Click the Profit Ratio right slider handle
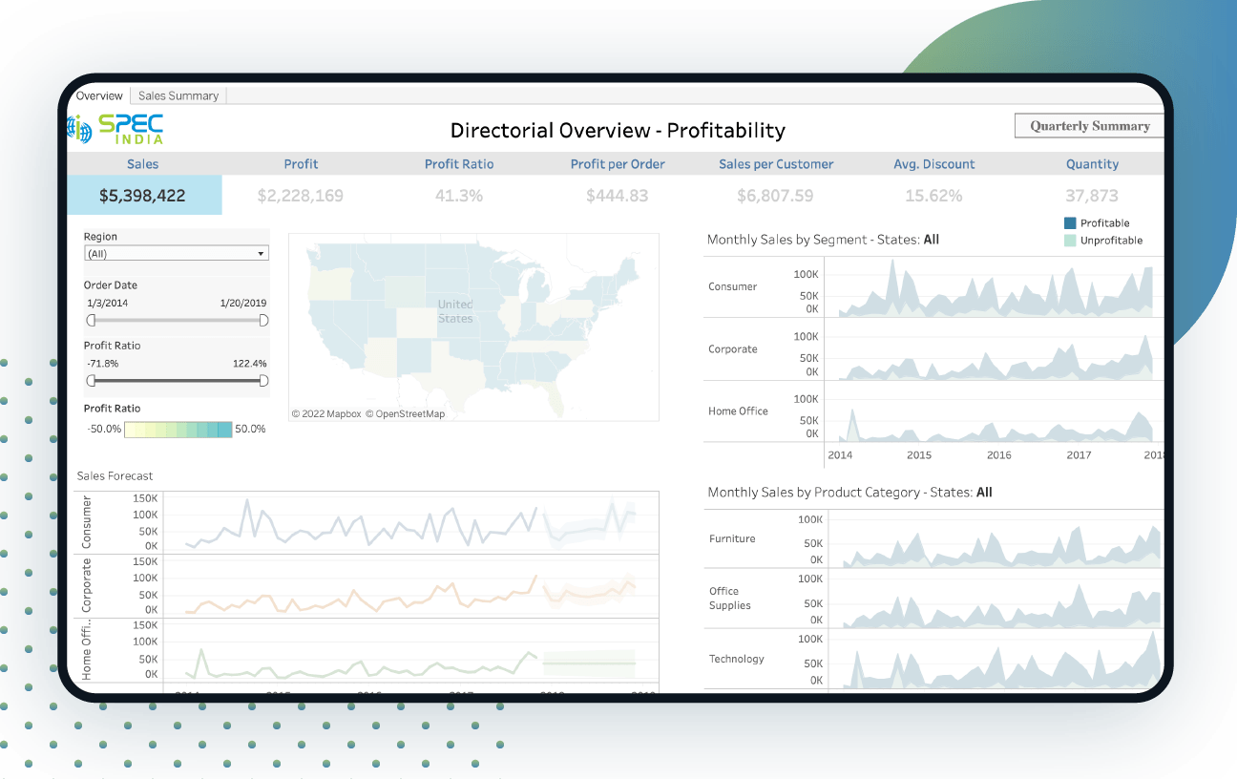The width and height of the screenshot is (1237, 779). click(263, 381)
